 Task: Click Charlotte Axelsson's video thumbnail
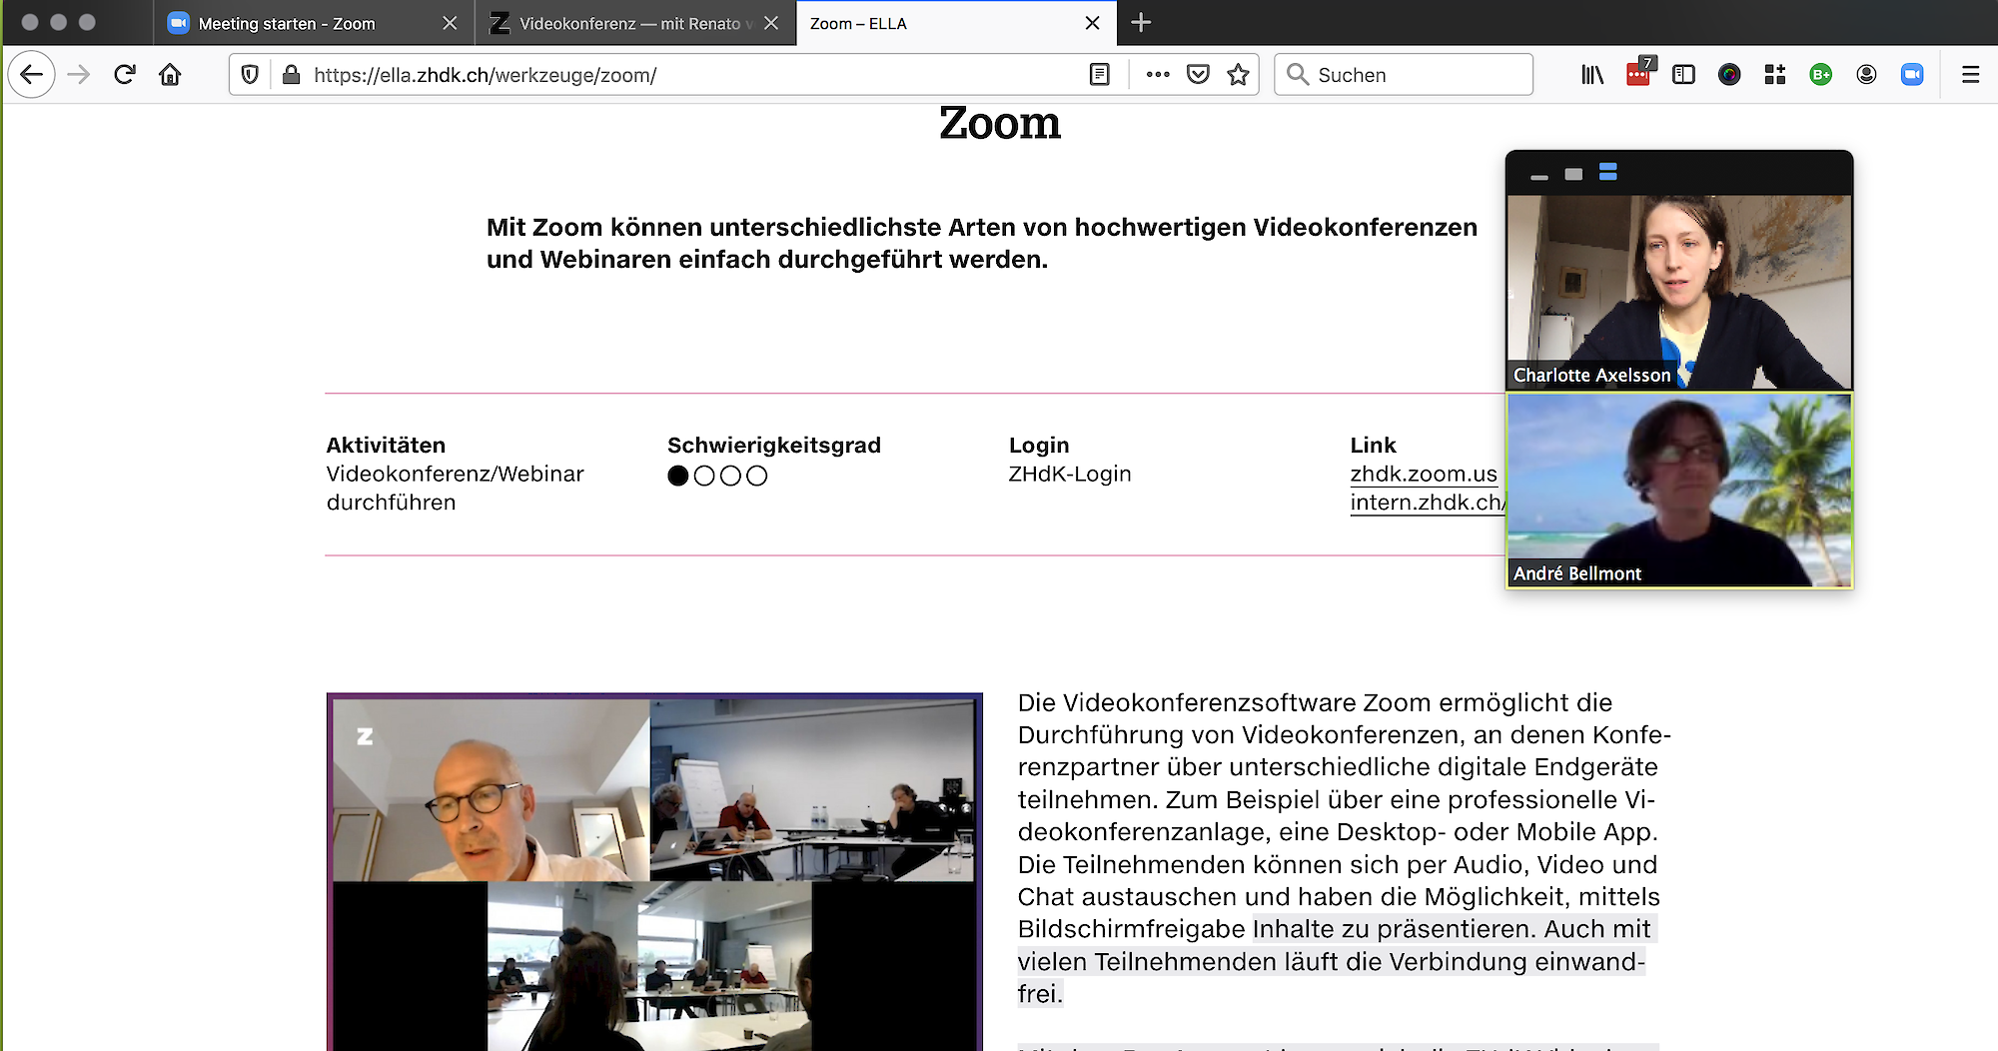1678,291
